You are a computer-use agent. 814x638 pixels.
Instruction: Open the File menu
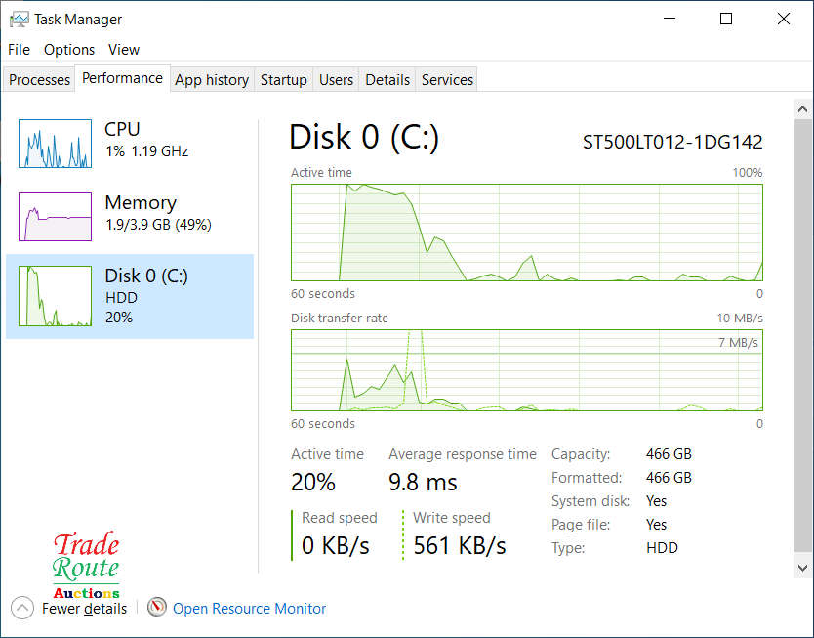(19, 50)
